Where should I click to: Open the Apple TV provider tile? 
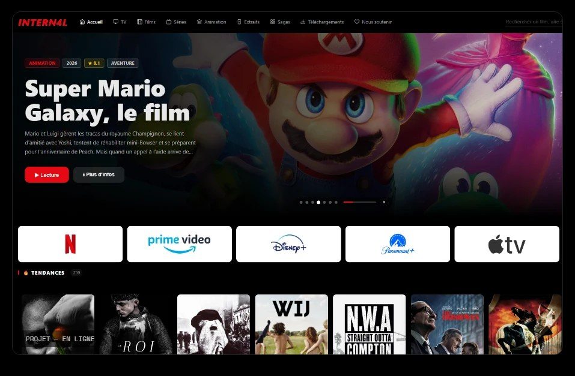pos(507,244)
